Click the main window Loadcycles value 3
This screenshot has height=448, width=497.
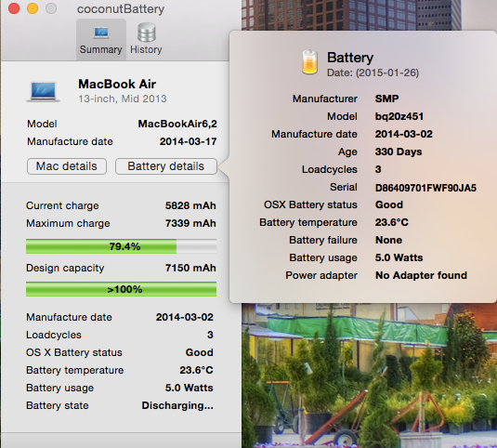click(x=210, y=335)
